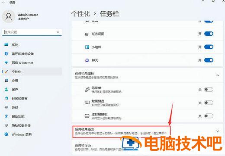Open the 任务栏行为 section
Viewport: 225px width, 156px height.
click(x=147, y=147)
